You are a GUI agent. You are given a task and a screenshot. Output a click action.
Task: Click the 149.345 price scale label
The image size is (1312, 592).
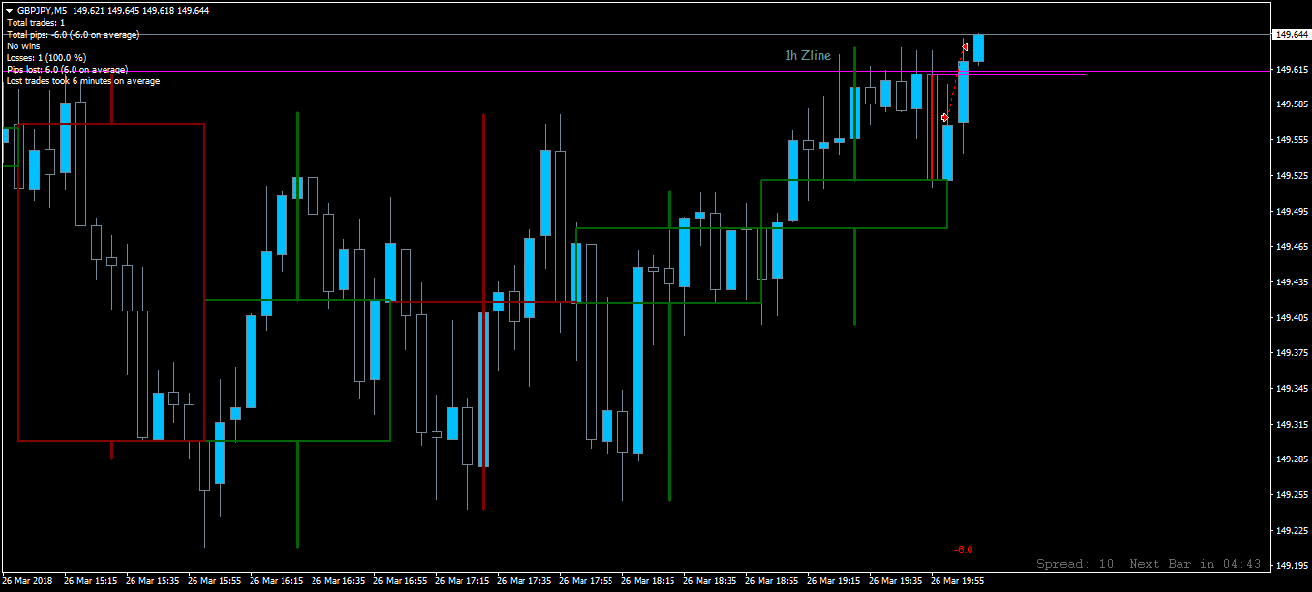tap(1292, 389)
